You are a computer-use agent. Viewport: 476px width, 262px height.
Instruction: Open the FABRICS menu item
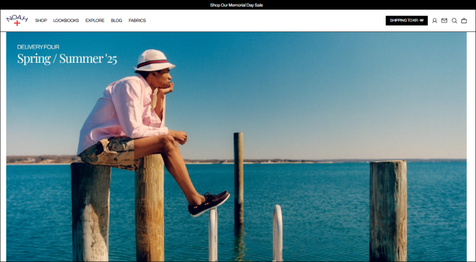[137, 20]
